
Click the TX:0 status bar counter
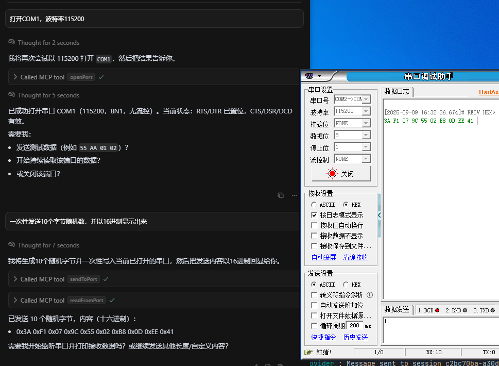(481, 352)
